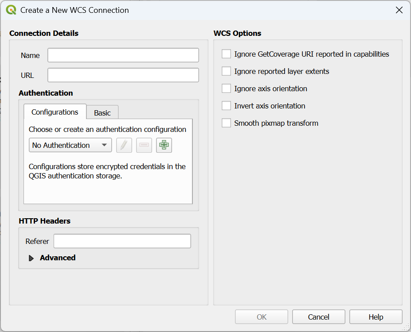Click the Referer header input box
Screen dimensions: 411x332
tap(122, 241)
